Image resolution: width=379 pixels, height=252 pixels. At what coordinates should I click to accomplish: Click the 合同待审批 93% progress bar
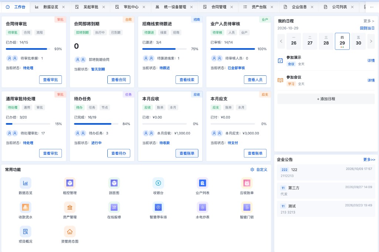pyautogui.click(x=28, y=49)
